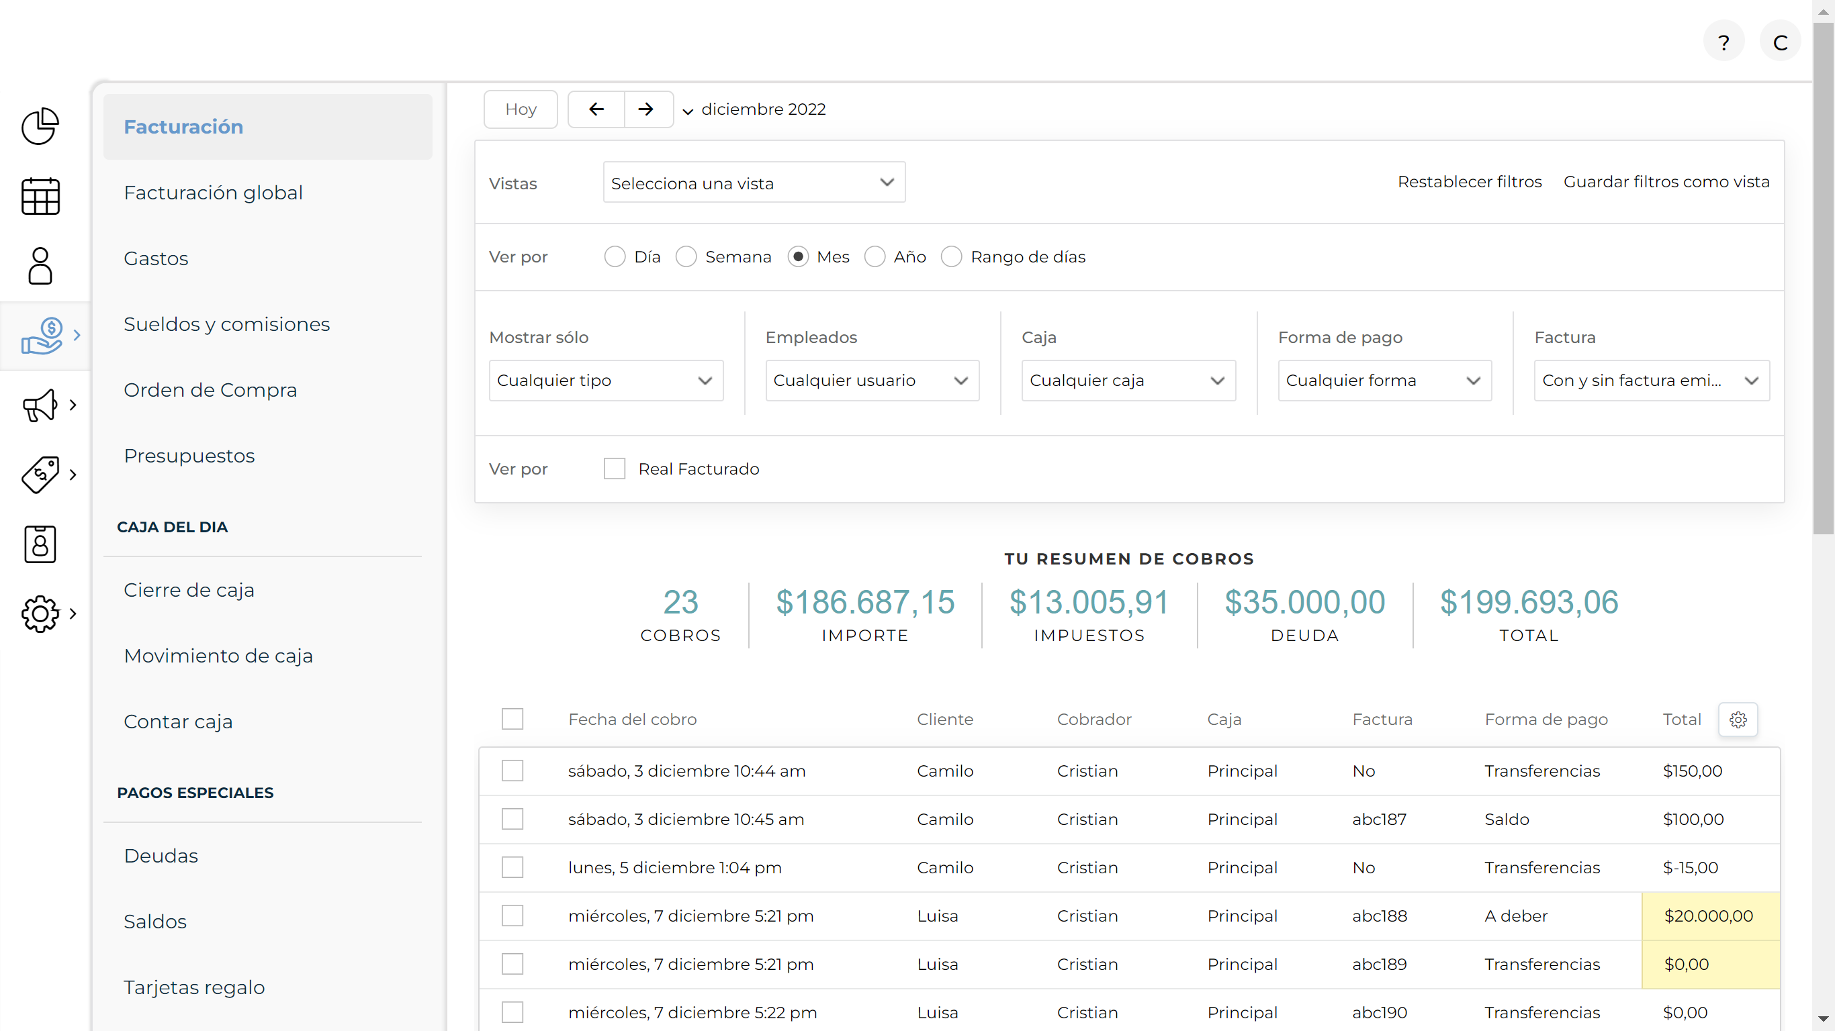Check the row sábado 3 diciembre 10:44 am
The height and width of the screenshot is (1031, 1835).
(x=512, y=771)
